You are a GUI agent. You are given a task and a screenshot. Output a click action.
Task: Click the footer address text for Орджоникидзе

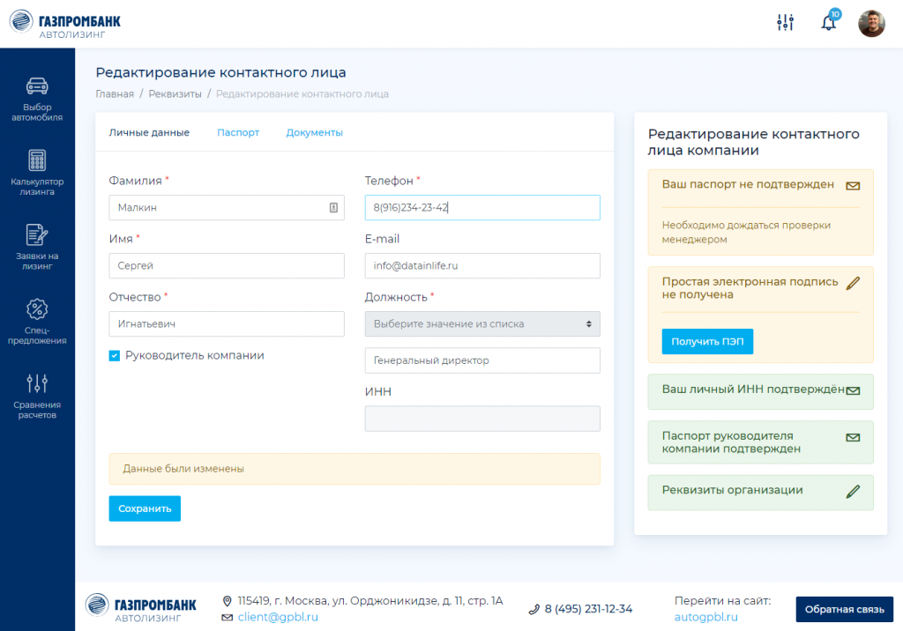click(370, 601)
